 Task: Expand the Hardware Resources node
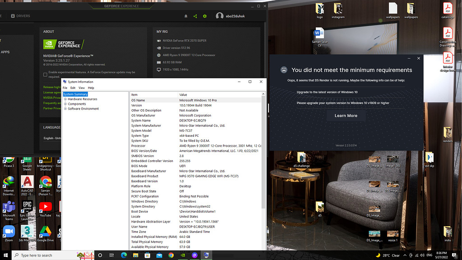(x=65, y=99)
